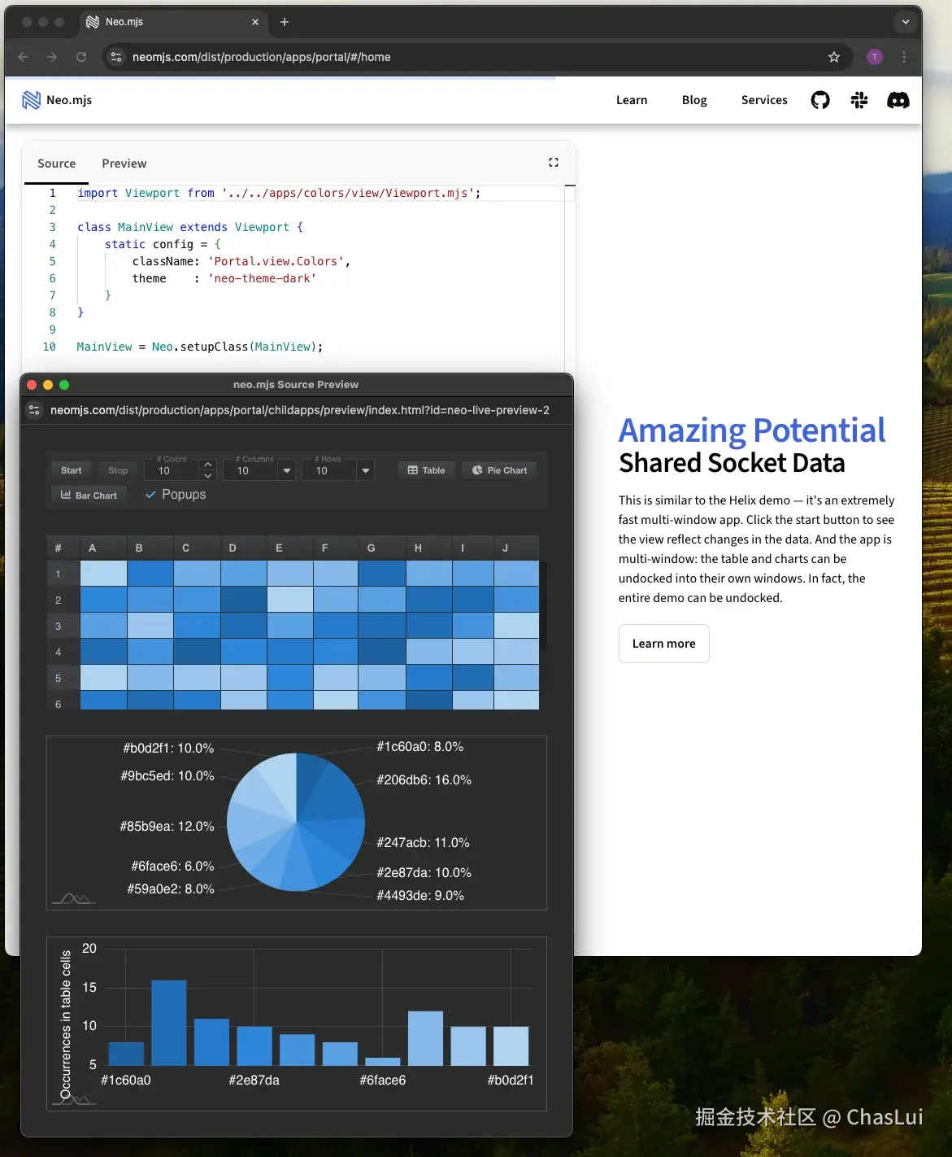The height and width of the screenshot is (1157, 952).
Task: Open the Slack icon link in header
Action: click(859, 100)
